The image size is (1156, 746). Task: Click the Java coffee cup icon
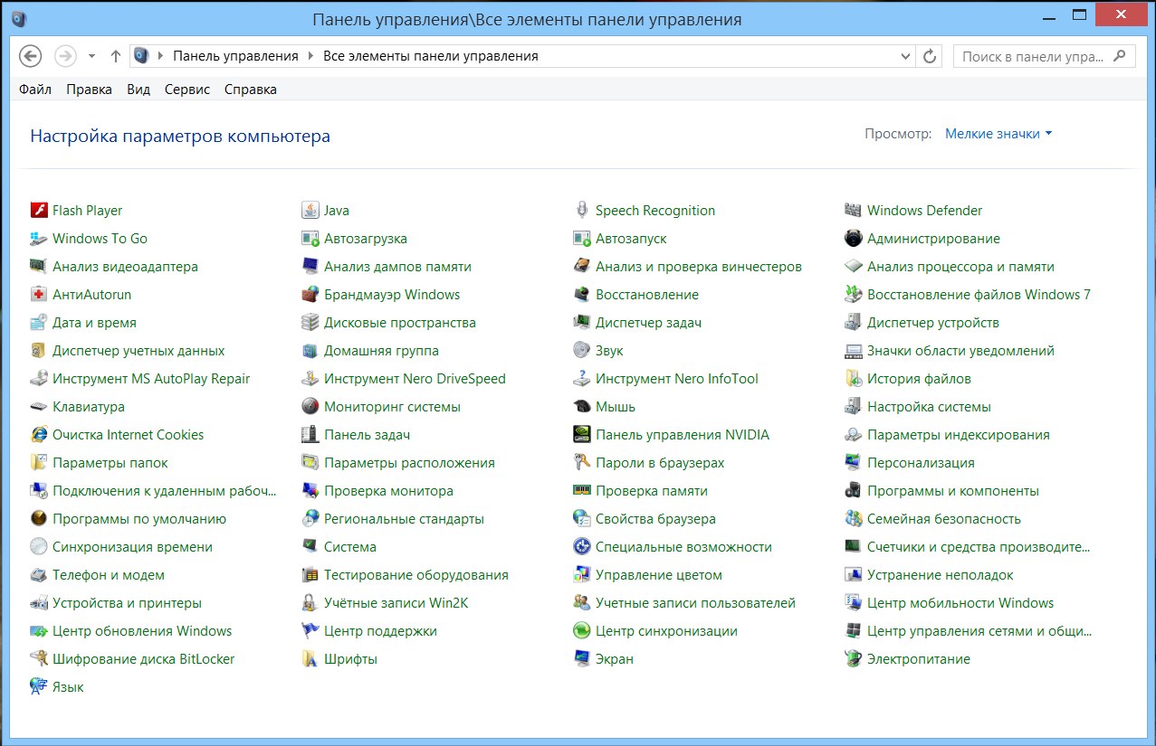click(x=310, y=211)
